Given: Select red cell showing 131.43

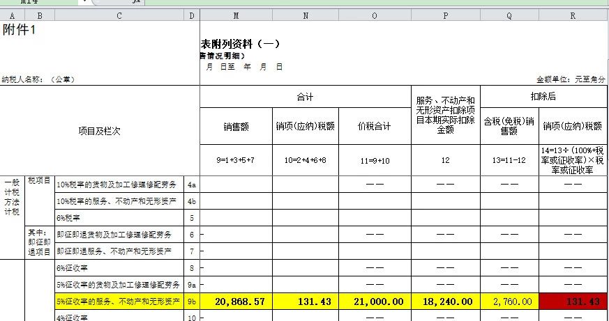Looking at the screenshot, I should tap(573, 302).
